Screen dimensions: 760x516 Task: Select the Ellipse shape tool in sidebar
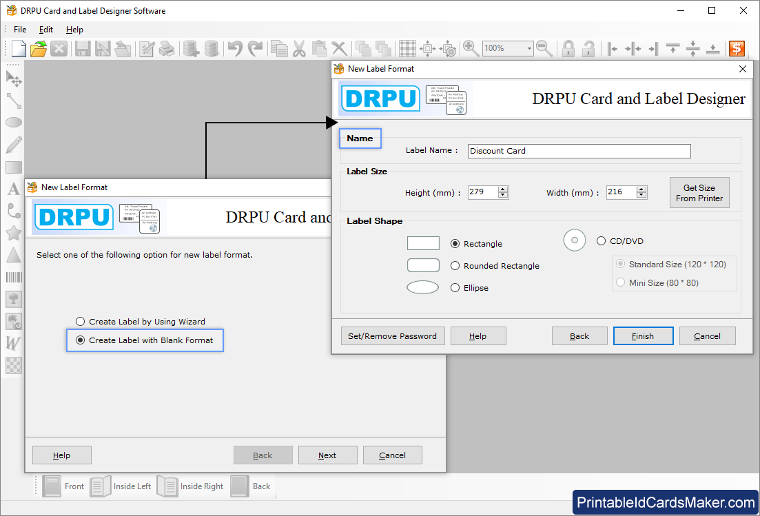point(14,122)
